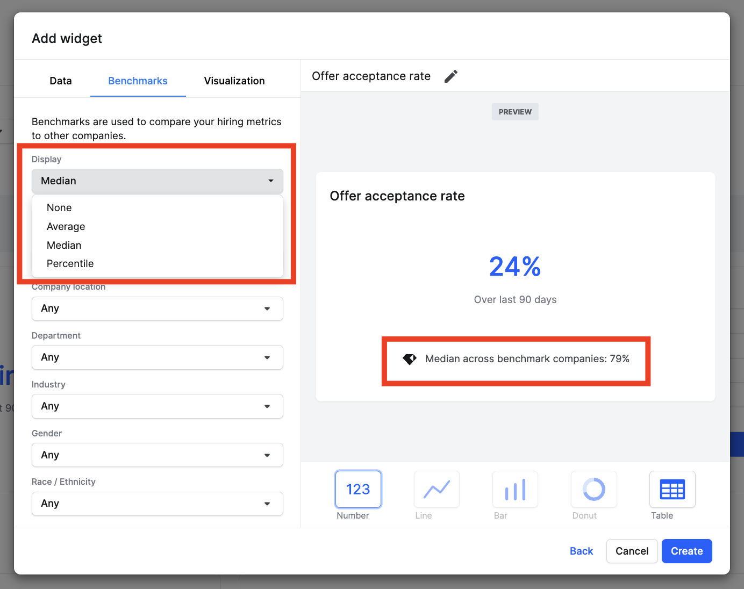Select the Number visualization icon
Image resolution: width=744 pixels, height=589 pixels.
point(358,489)
